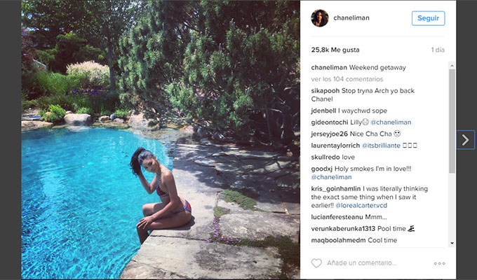
Task: Click the scrollbar up arrow in comments
Action: [452, 65]
